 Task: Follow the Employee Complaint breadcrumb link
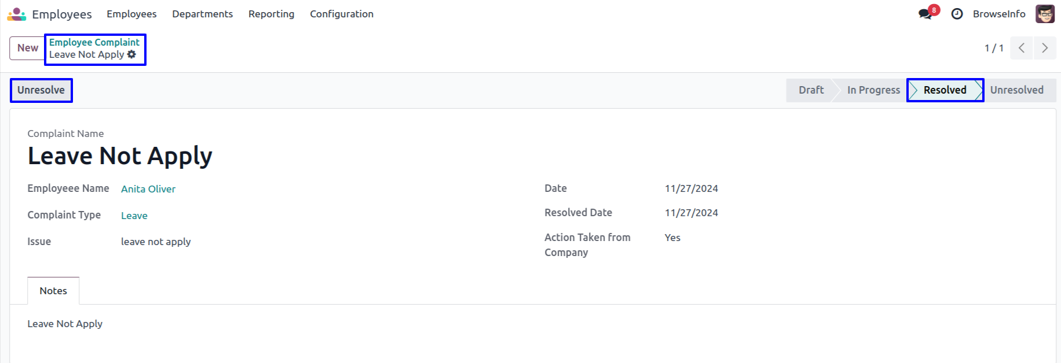[94, 42]
